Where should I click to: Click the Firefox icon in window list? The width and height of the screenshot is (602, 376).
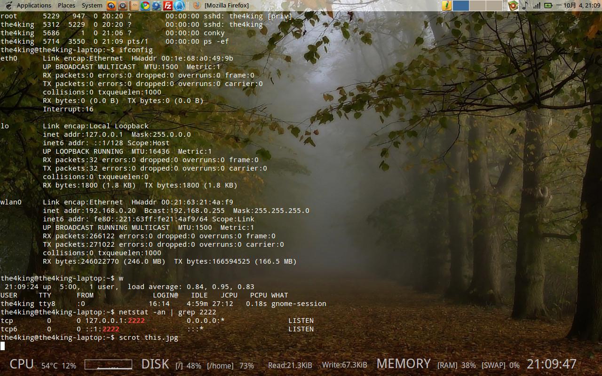[197, 6]
